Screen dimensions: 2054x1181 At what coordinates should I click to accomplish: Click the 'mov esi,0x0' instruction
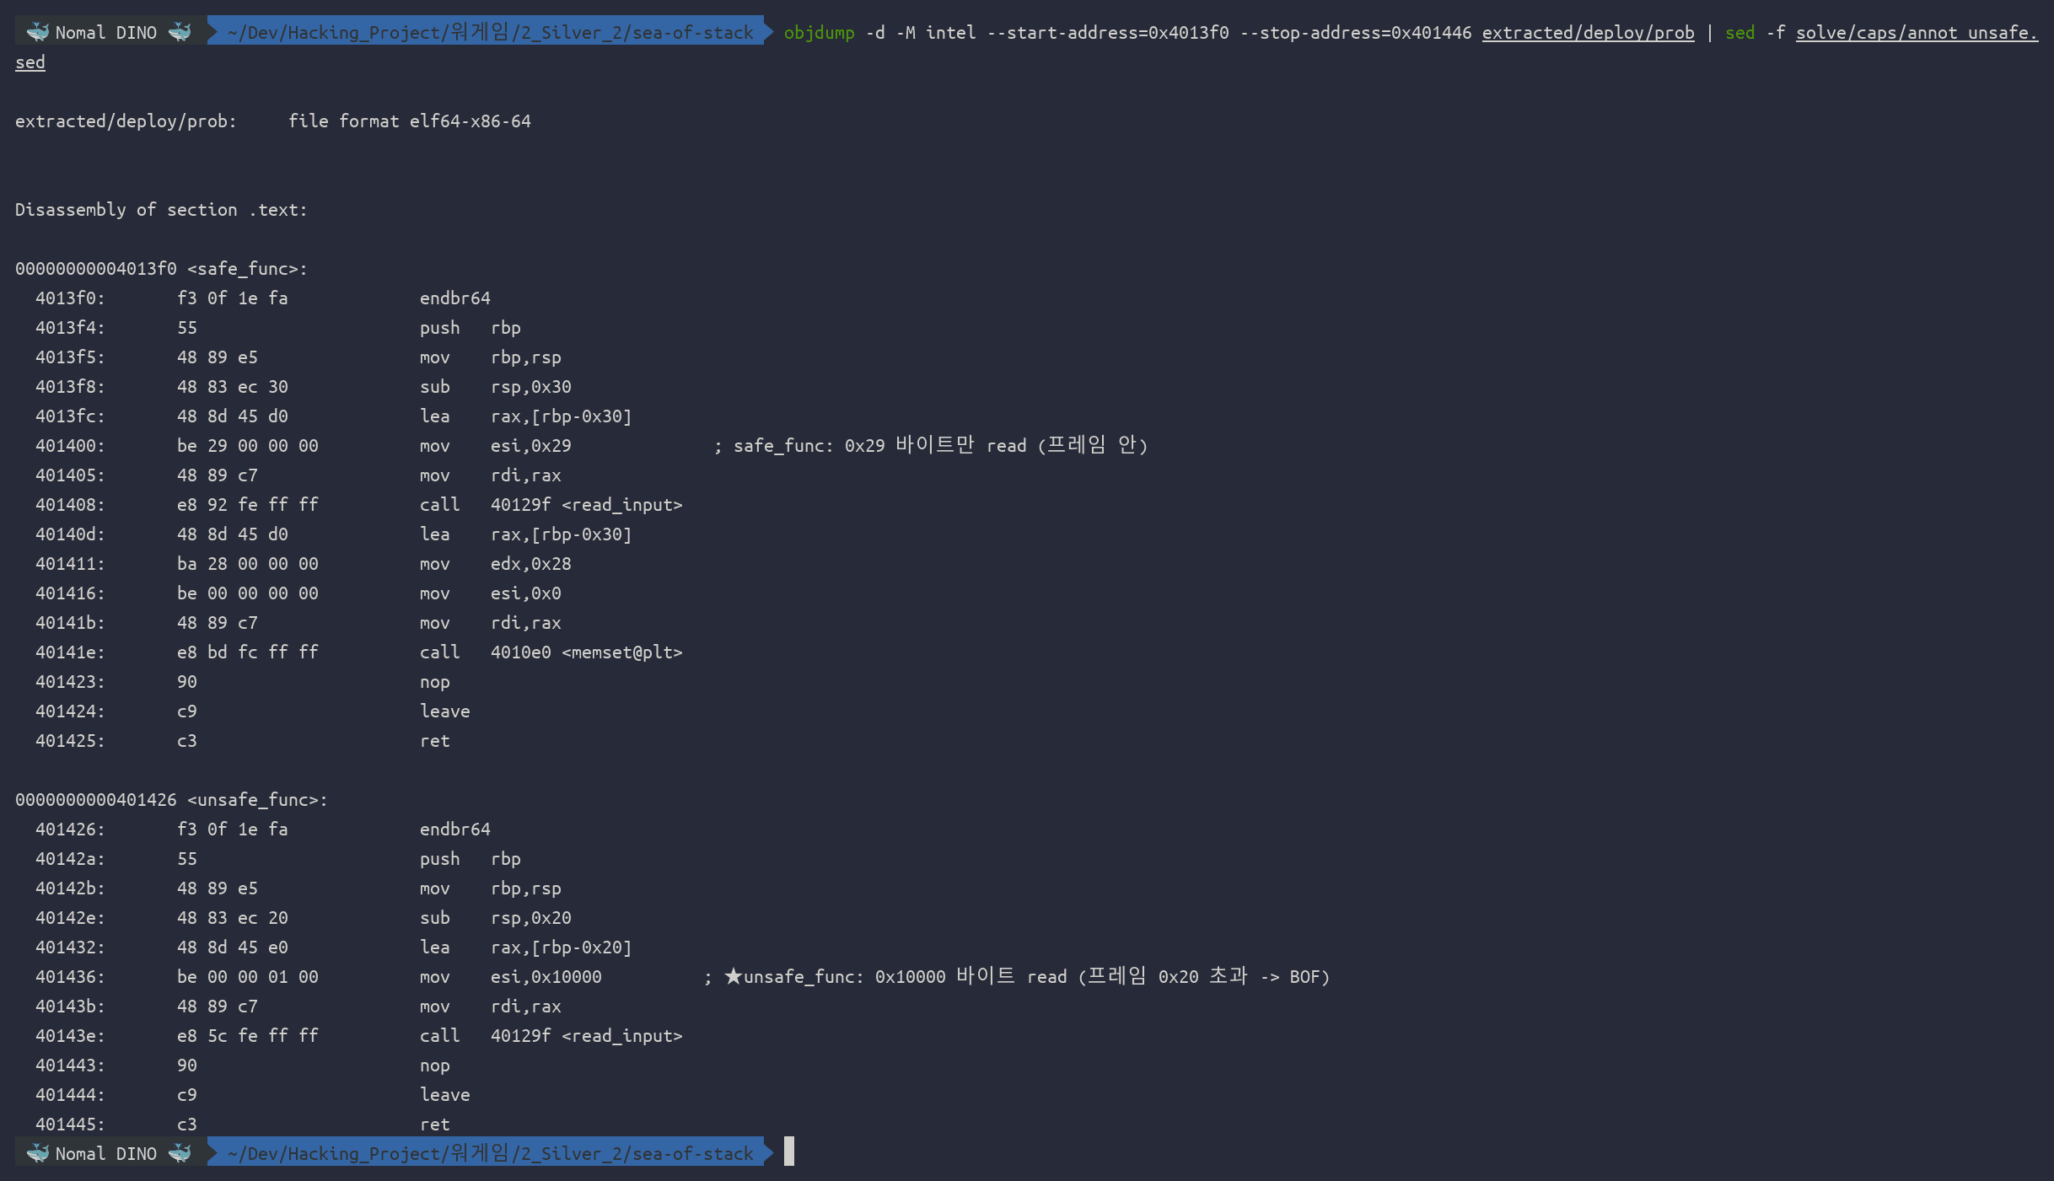tap(491, 593)
